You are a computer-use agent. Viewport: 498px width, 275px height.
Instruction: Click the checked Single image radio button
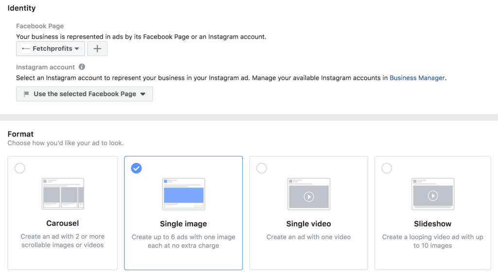(136, 168)
